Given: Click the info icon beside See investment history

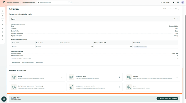Looking at the screenshot, I should [x=164, y=9].
